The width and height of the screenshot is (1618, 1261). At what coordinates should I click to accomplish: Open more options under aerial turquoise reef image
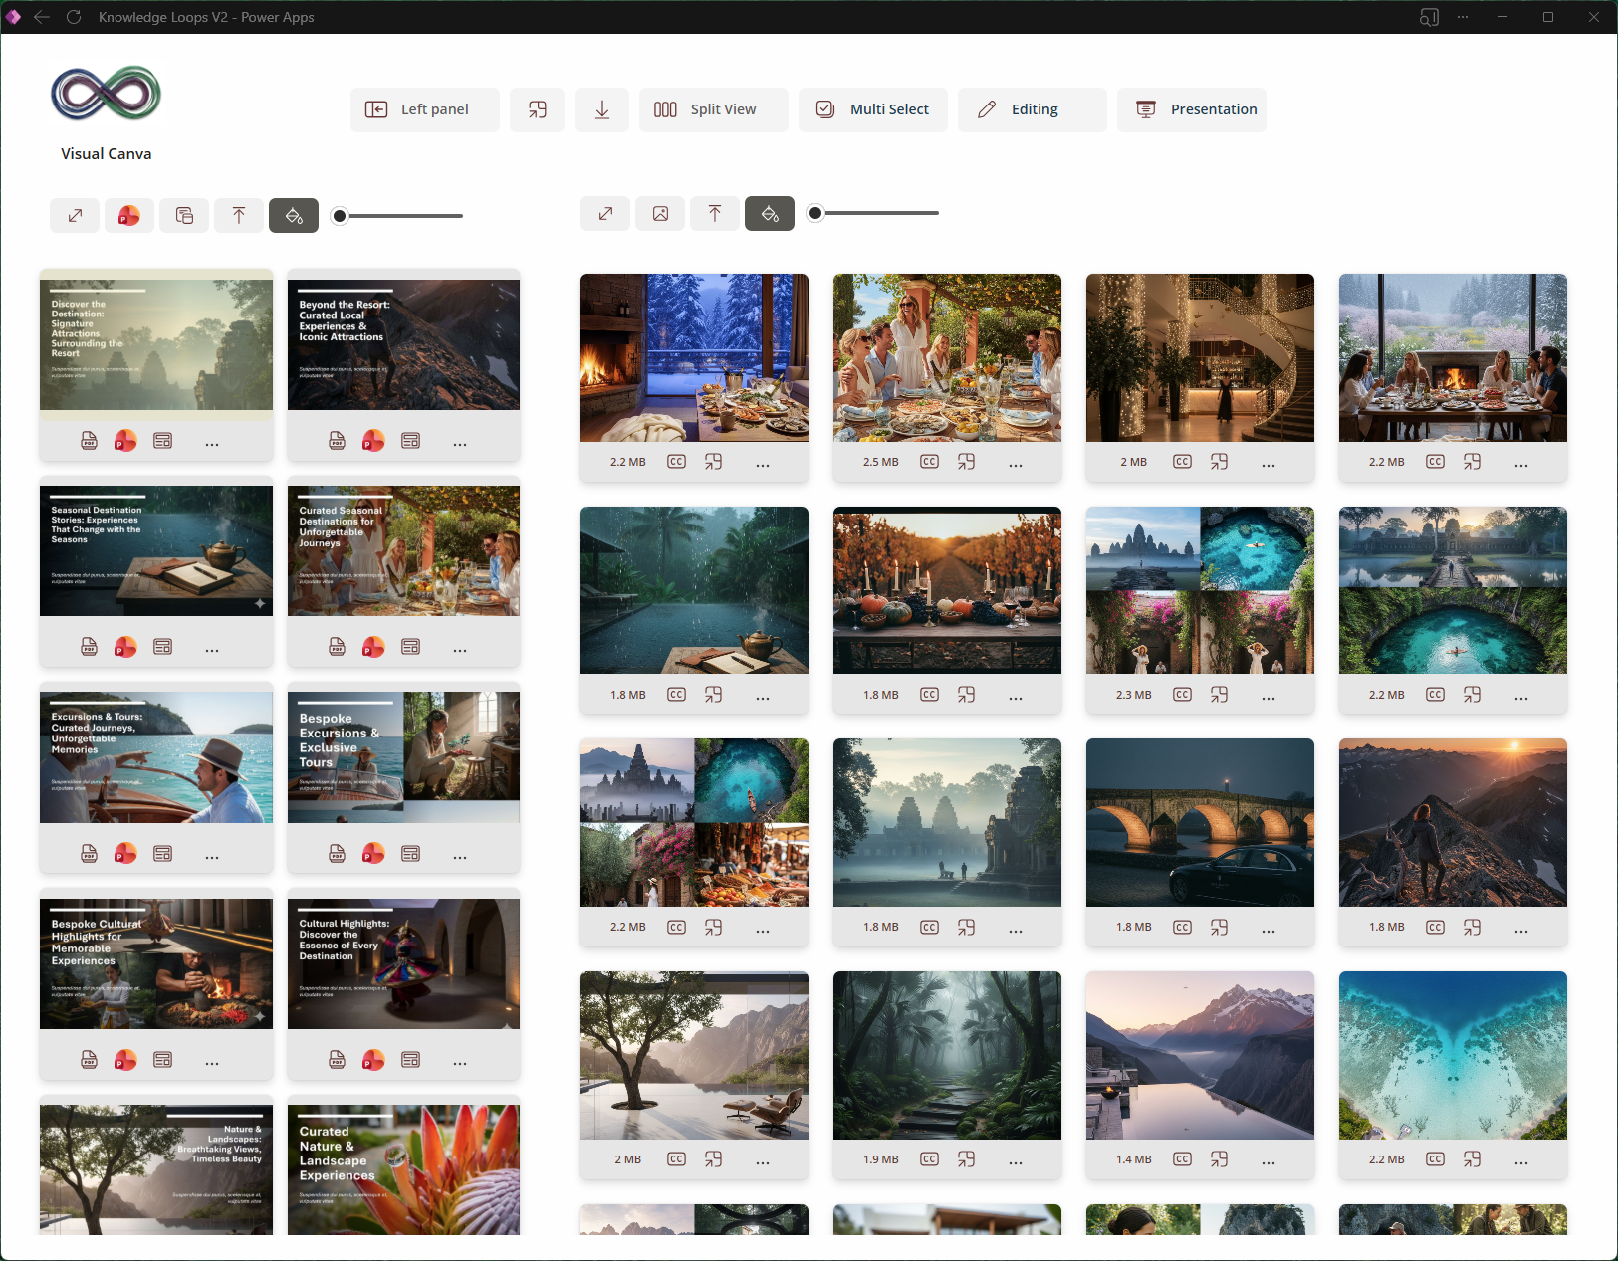tap(1521, 1162)
